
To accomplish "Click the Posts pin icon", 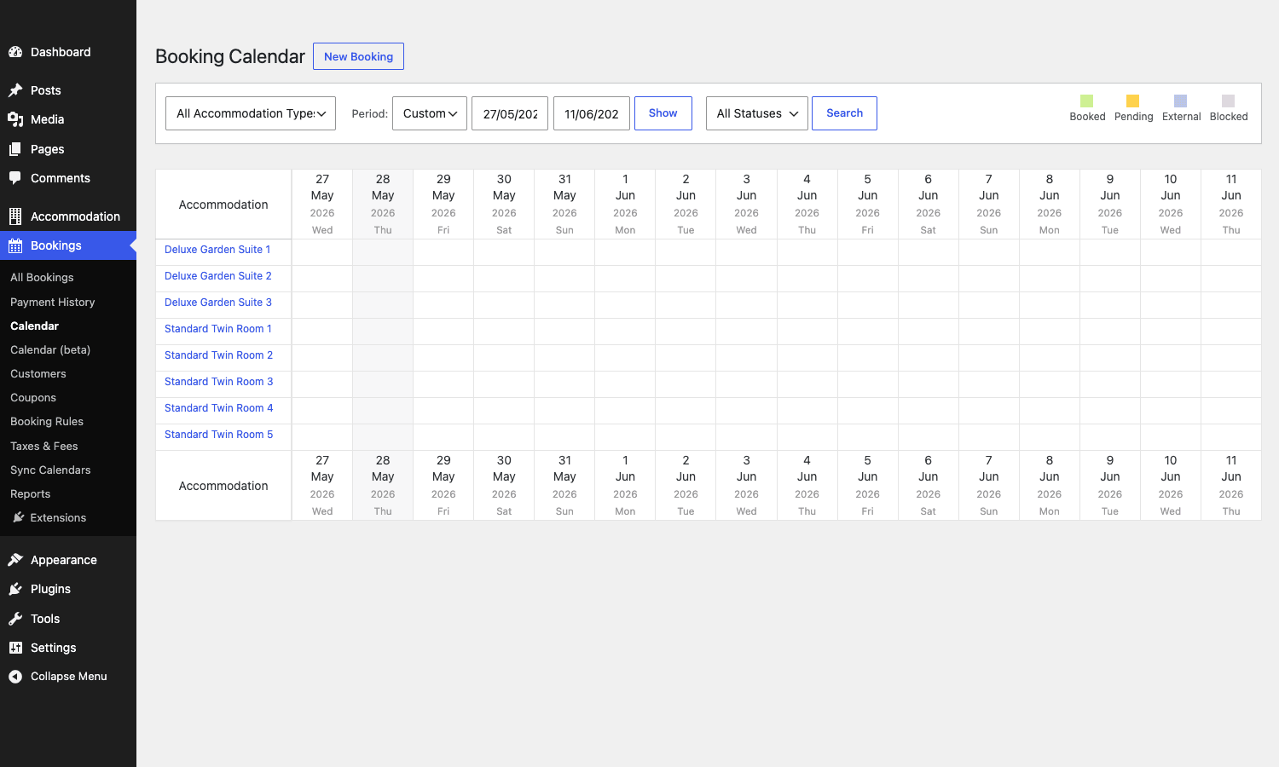I will (15, 90).
